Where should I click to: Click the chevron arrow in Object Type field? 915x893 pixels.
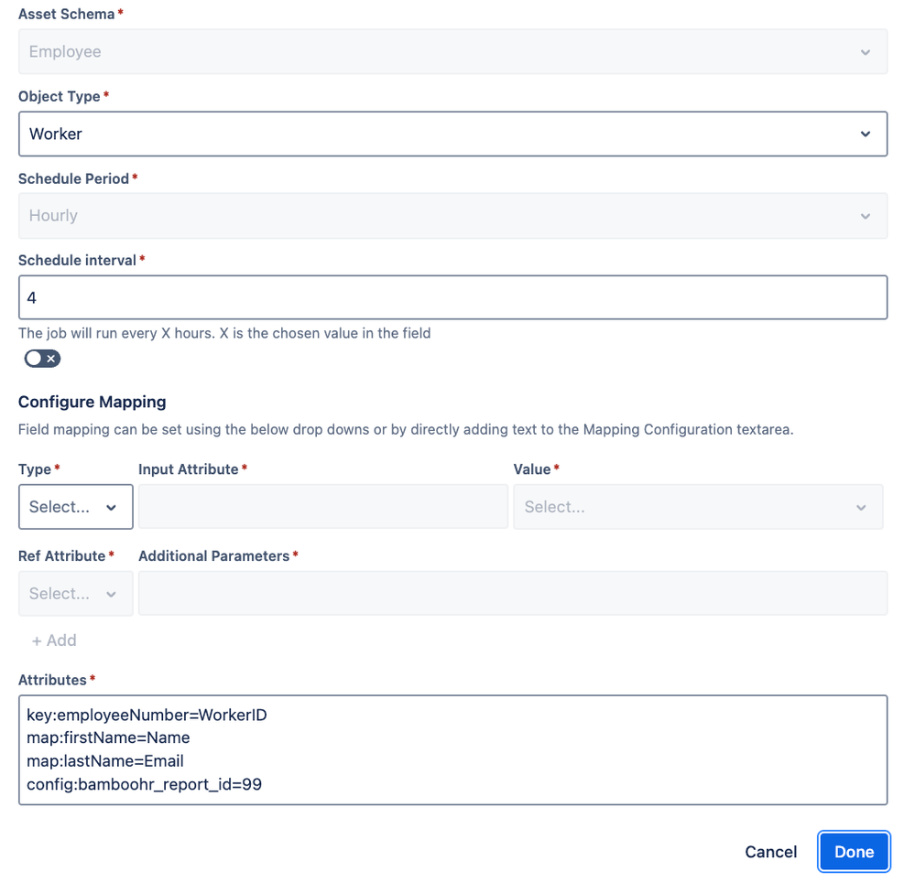click(865, 134)
